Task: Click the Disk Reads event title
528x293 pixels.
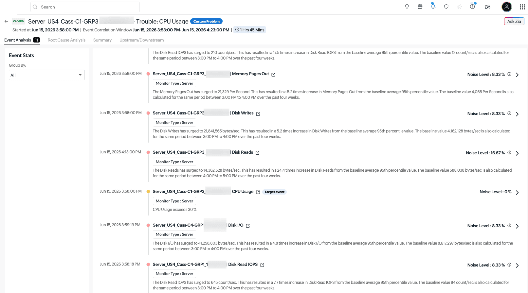Action: click(203, 152)
